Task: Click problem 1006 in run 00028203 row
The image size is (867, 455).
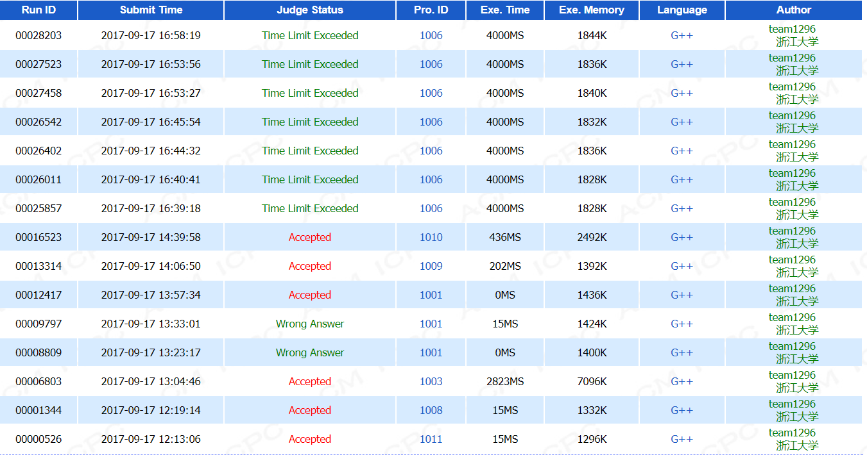Action: 431,35
